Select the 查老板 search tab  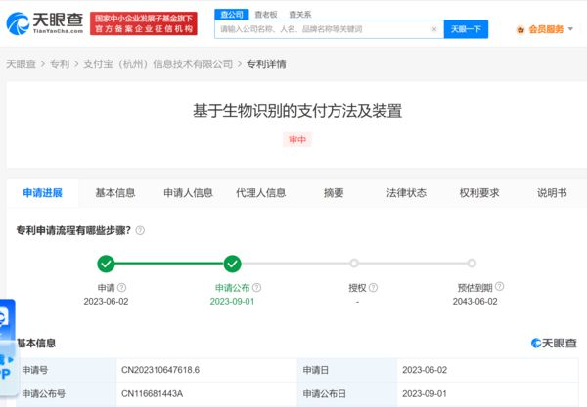pyautogui.click(x=266, y=15)
